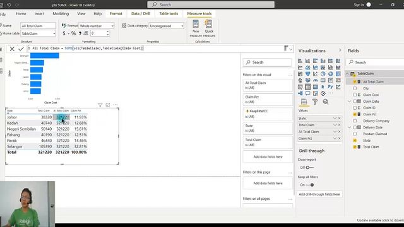Apply thousands separator comma format
The width and height of the screenshot is (404, 227).
click(80, 33)
